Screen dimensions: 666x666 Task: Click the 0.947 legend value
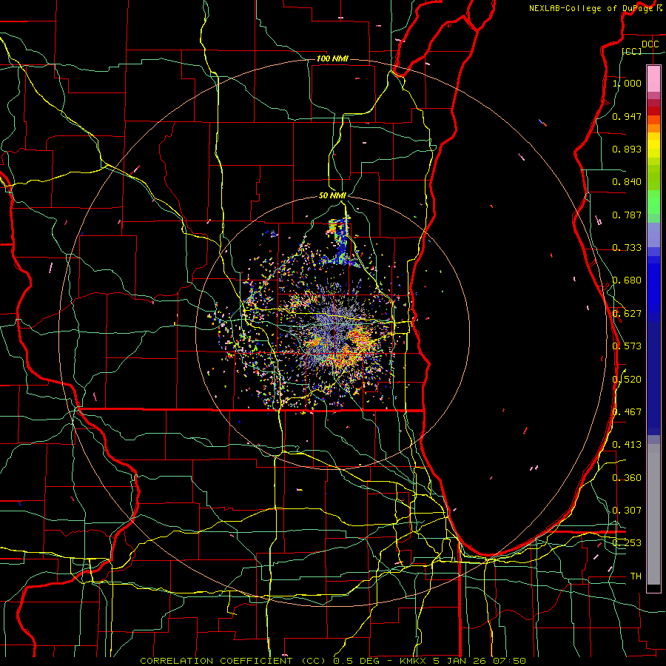pos(627,116)
